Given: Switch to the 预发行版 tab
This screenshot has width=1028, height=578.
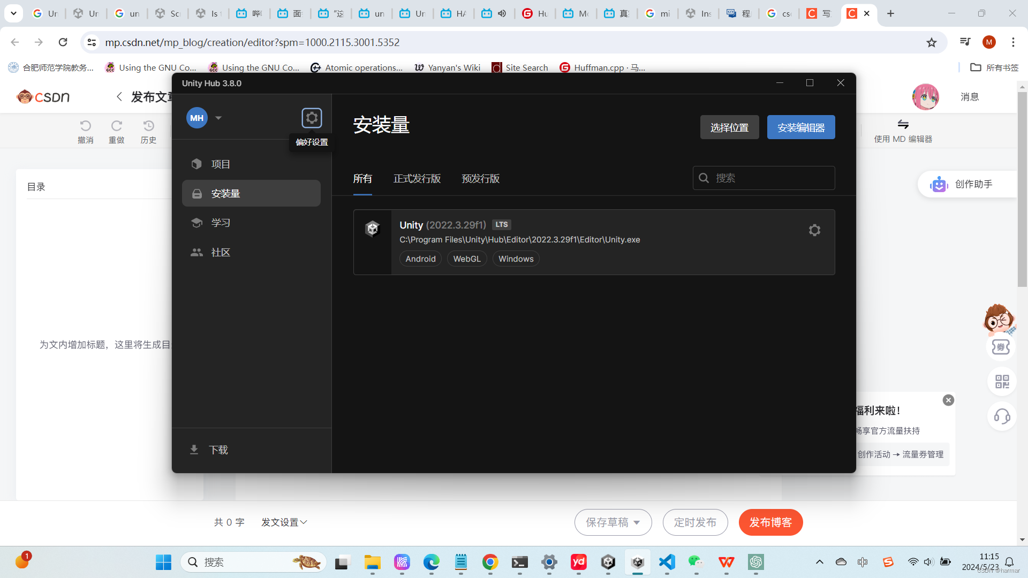Looking at the screenshot, I should coord(481,179).
